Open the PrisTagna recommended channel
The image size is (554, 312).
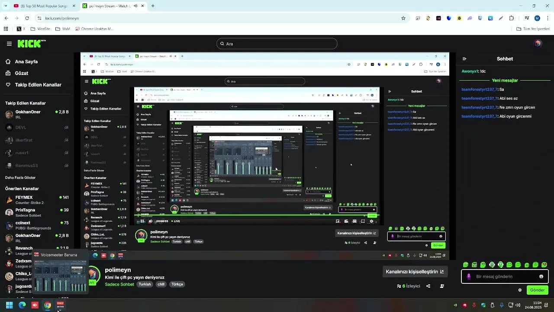37,212
